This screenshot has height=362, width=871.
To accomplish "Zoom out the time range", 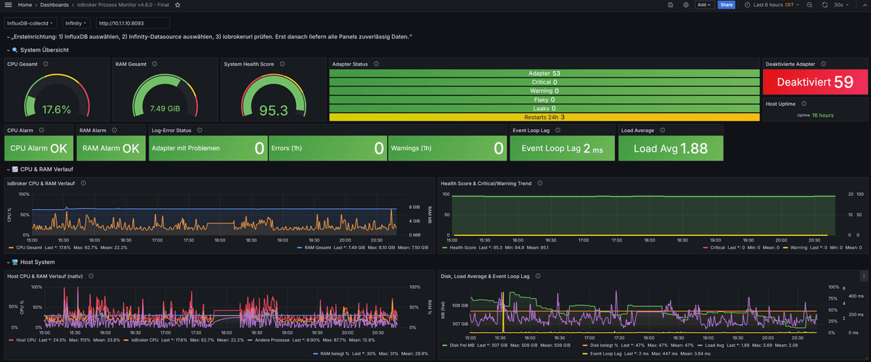I will point(810,5).
